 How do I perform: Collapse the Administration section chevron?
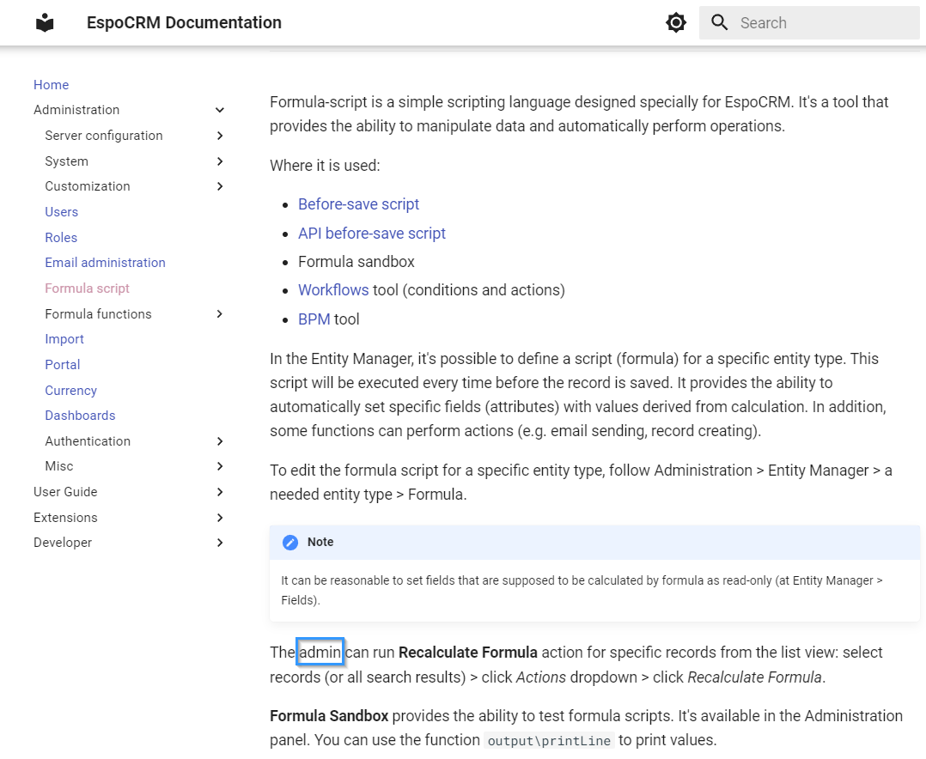[x=220, y=110]
